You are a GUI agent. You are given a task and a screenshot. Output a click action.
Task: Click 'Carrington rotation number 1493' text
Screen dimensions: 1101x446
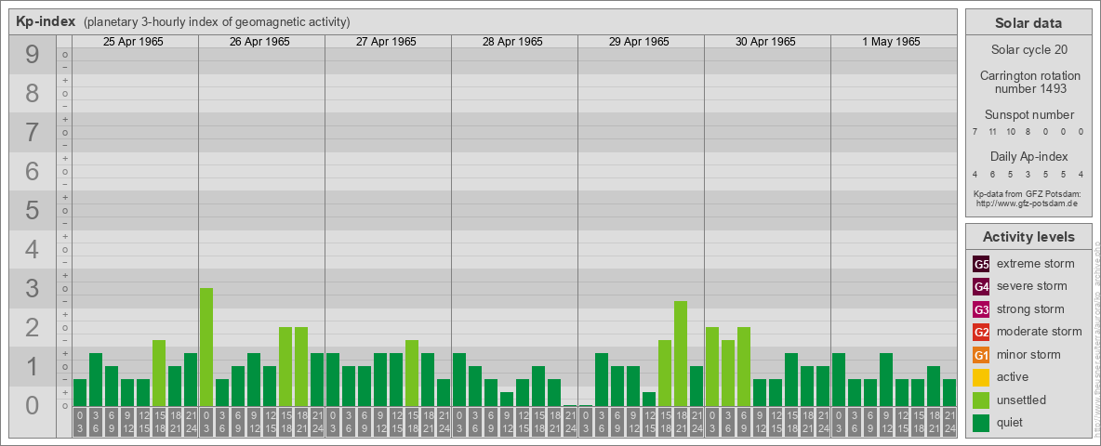click(1028, 82)
